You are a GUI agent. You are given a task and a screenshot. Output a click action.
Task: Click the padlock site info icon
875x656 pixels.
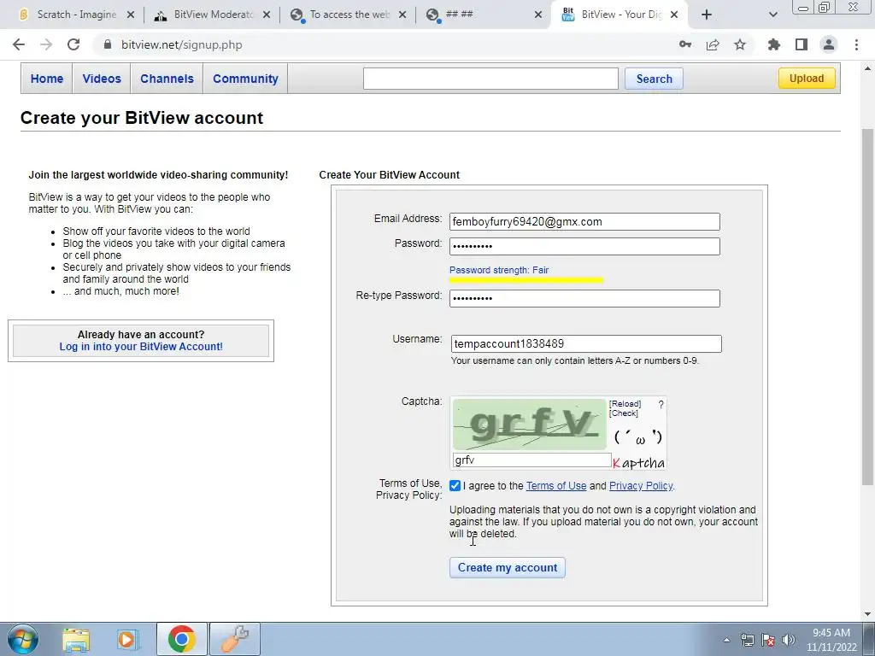click(x=108, y=44)
